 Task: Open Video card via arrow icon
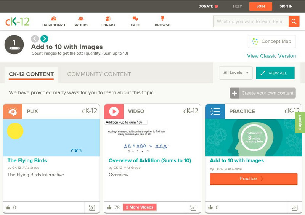click(x=193, y=208)
